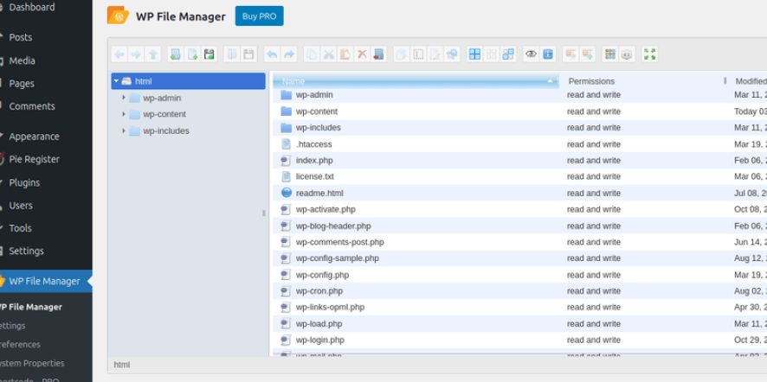Open the Sort options icon

[x=627, y=54]
